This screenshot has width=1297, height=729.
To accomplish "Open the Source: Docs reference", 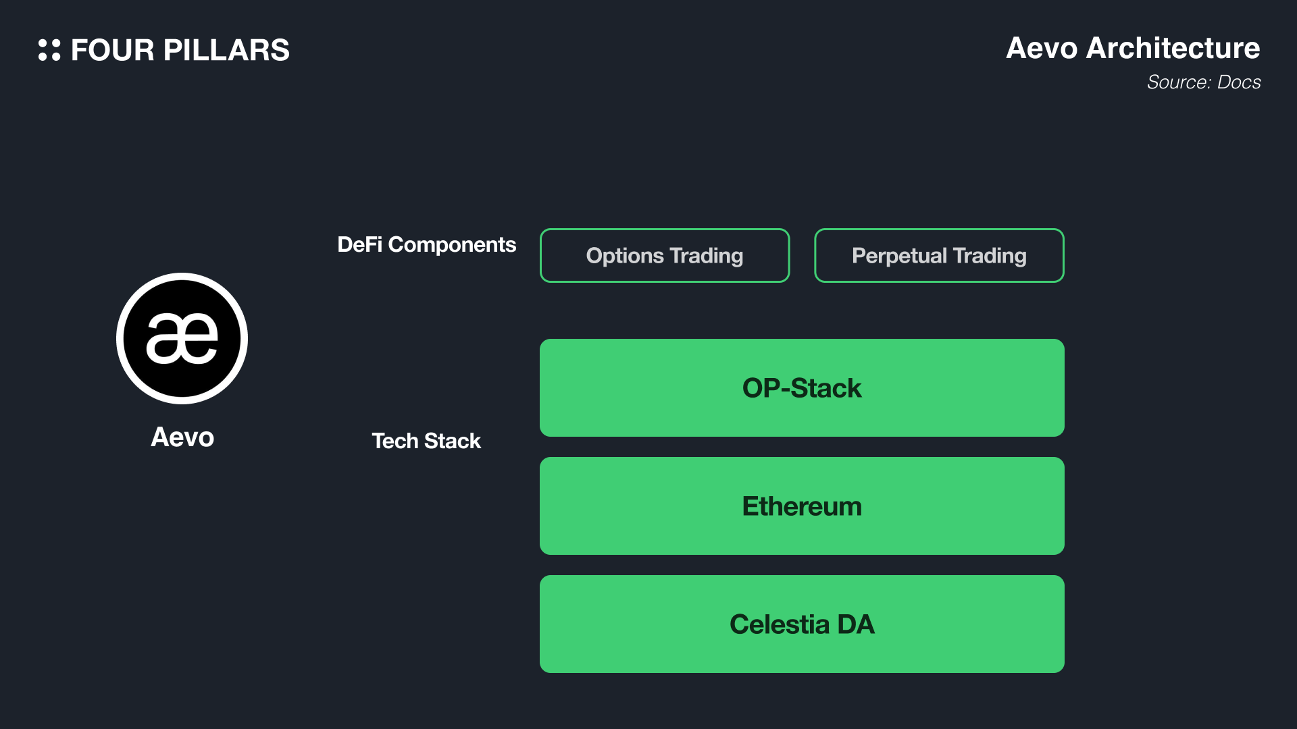I will pos(1204,82).
